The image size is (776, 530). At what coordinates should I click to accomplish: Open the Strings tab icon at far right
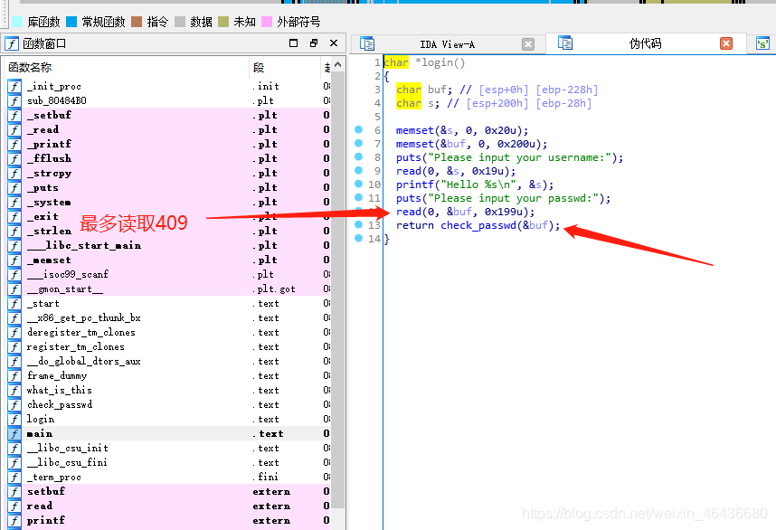[762, 43]
